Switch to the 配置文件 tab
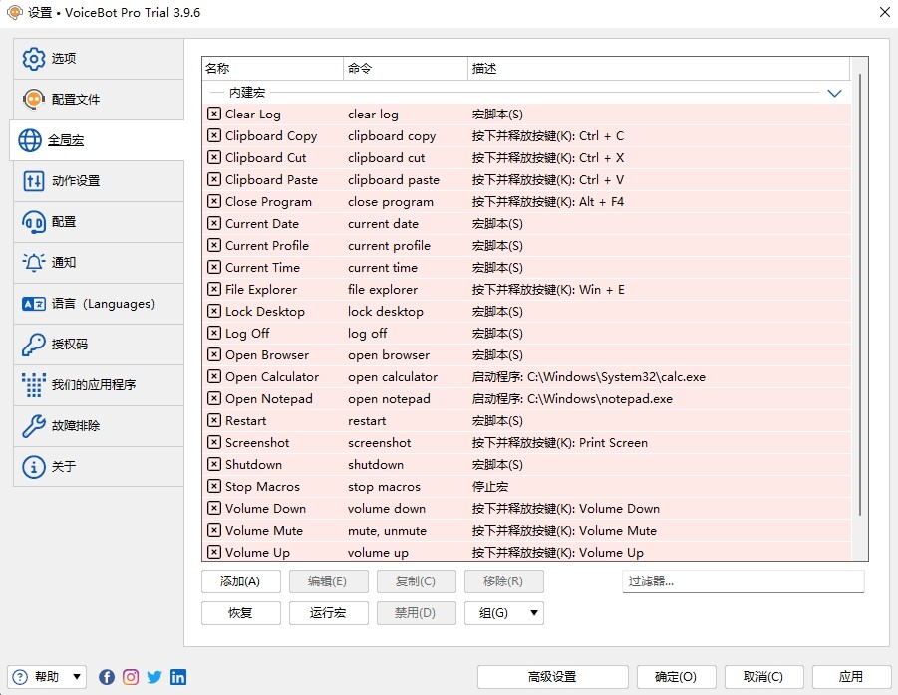 (99, 99)
